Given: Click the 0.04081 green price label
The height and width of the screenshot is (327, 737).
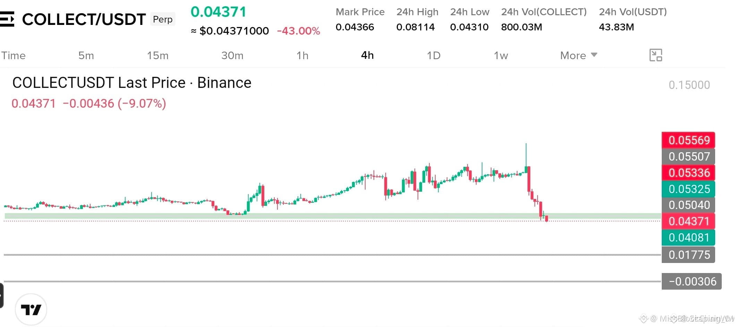Looking at the screenshot, I should tap(688, 237).
